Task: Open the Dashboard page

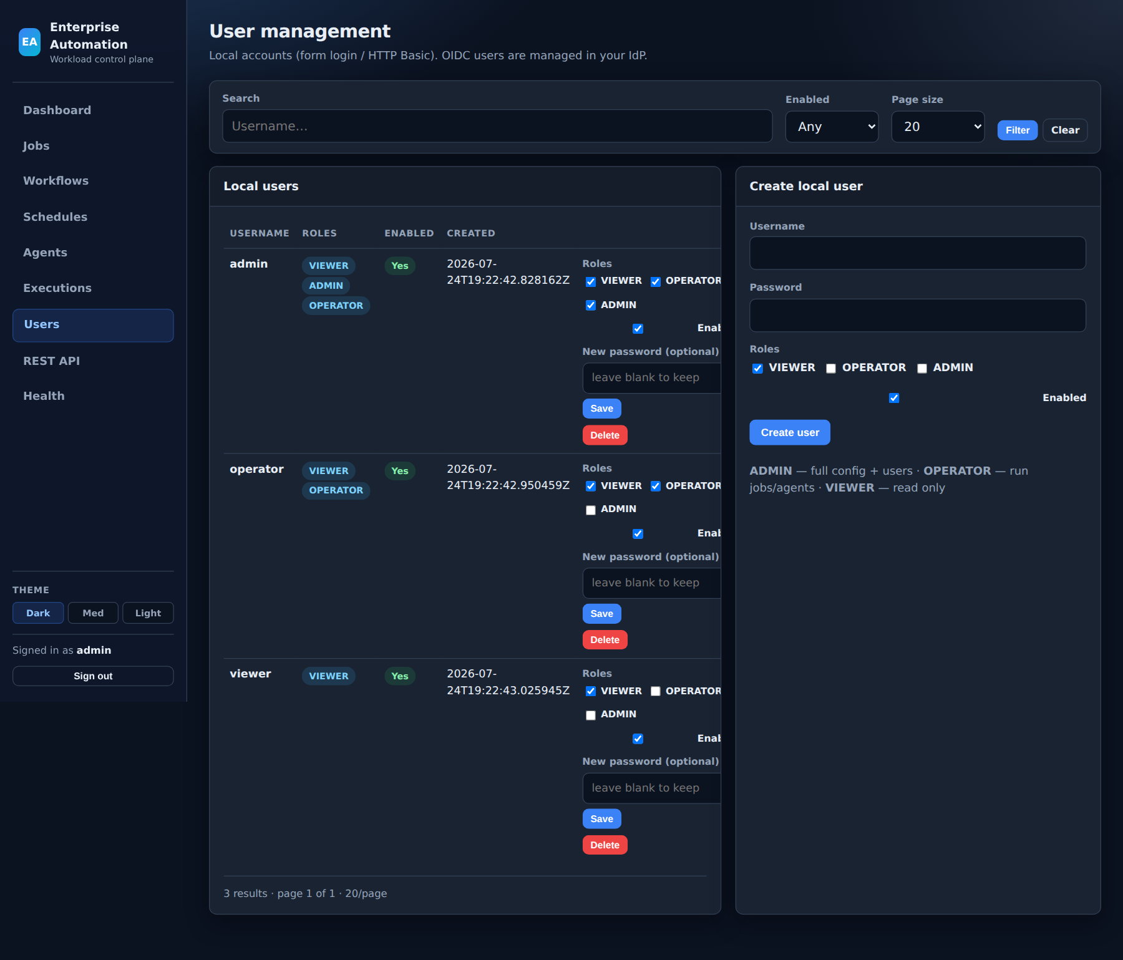Action: point(93,110)
